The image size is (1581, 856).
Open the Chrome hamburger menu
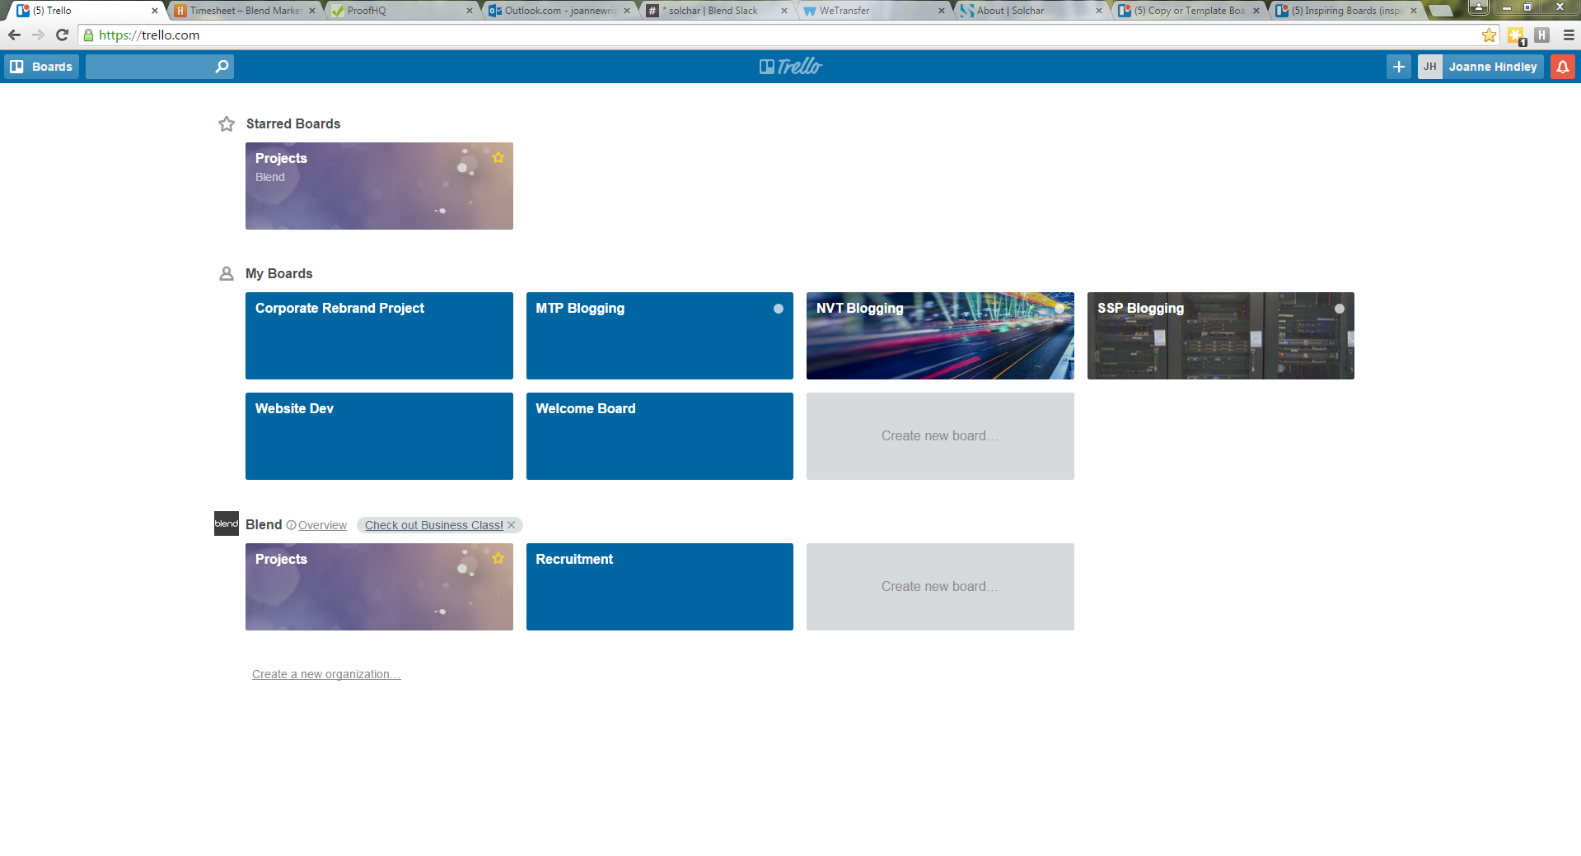click(x=1569, y=35)
